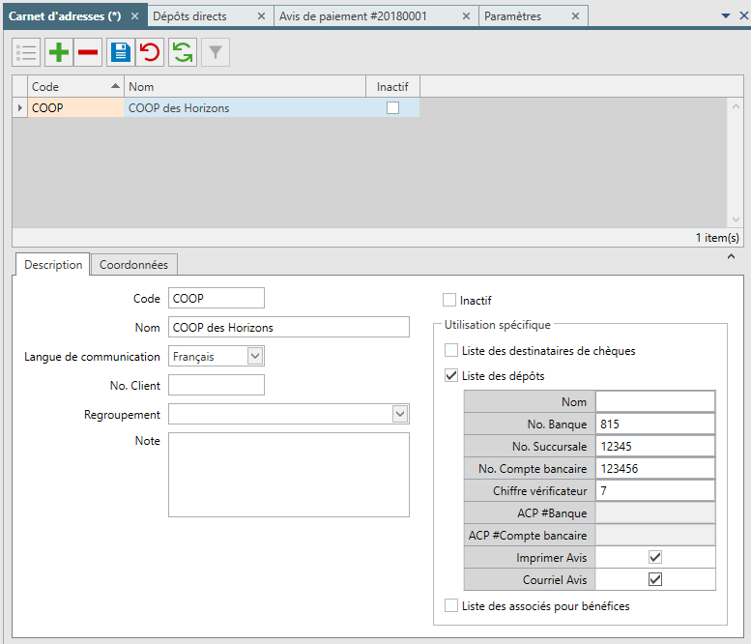Click the COOP code cell in grid
751x644 pixels.
(x=75, y=107)
